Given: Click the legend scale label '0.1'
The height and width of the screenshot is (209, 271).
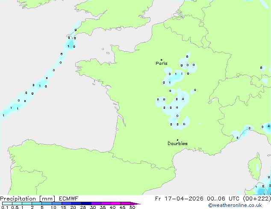Looking at the screenshot, I should click(5, 207).
